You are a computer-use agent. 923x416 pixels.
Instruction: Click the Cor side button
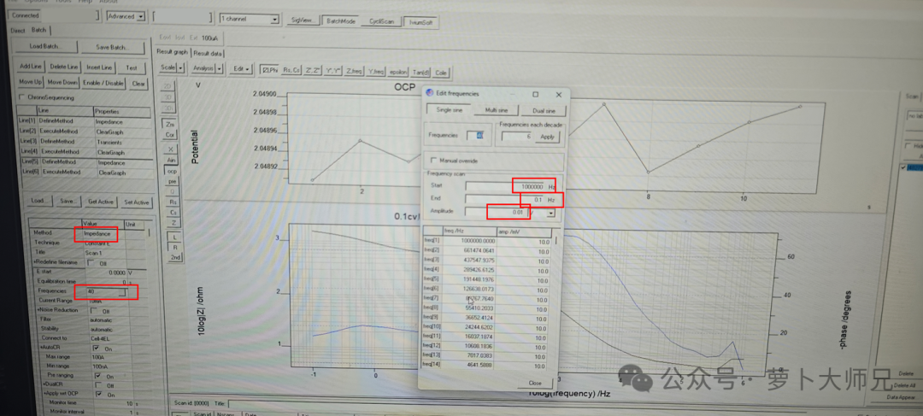point(170,135)
